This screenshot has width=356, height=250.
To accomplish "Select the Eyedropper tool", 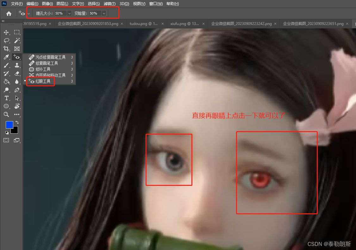I will point(6,57).
